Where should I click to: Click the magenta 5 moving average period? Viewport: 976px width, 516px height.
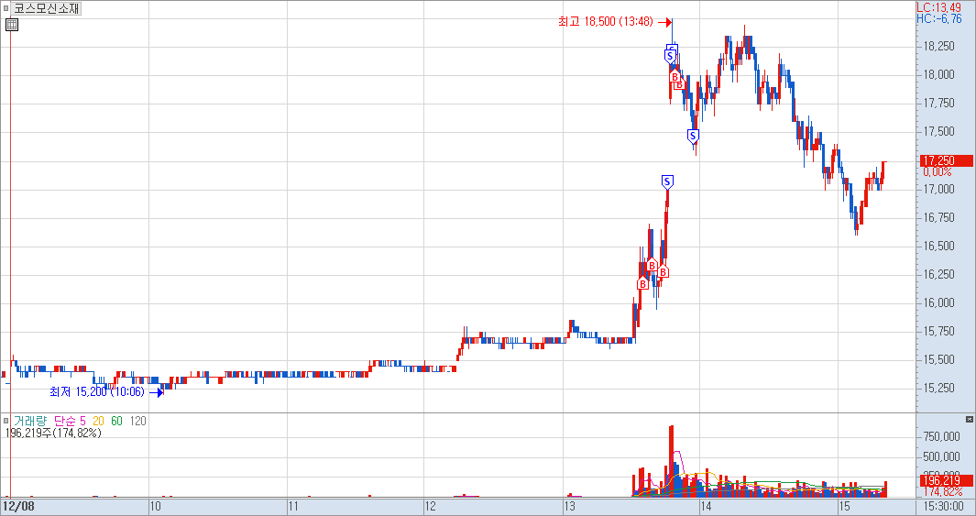[82, 422]
